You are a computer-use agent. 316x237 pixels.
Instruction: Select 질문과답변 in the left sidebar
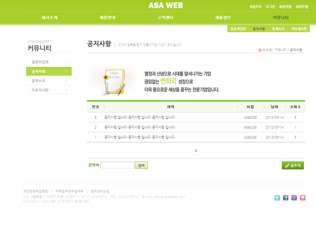40,62
